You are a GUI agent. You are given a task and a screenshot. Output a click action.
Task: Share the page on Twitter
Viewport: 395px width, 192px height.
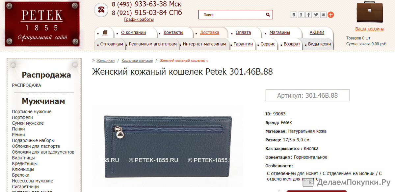coord(316,15)
